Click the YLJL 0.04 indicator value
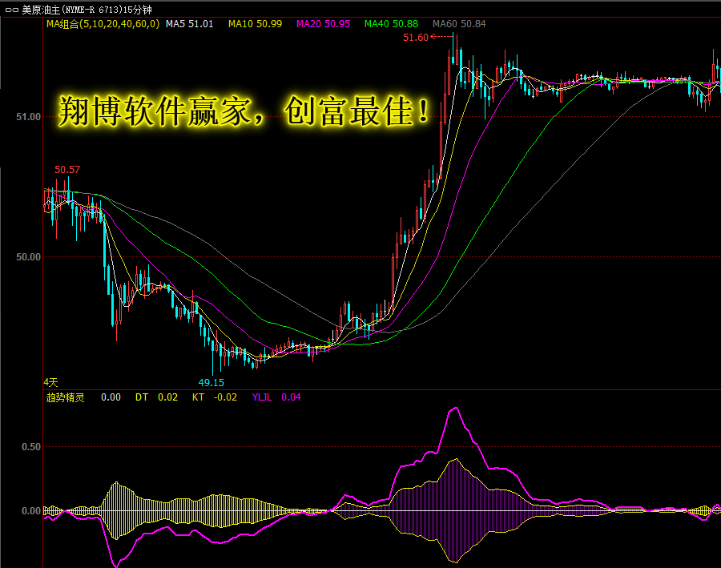This screenshot has height=568, width=721. pos(276,397)
